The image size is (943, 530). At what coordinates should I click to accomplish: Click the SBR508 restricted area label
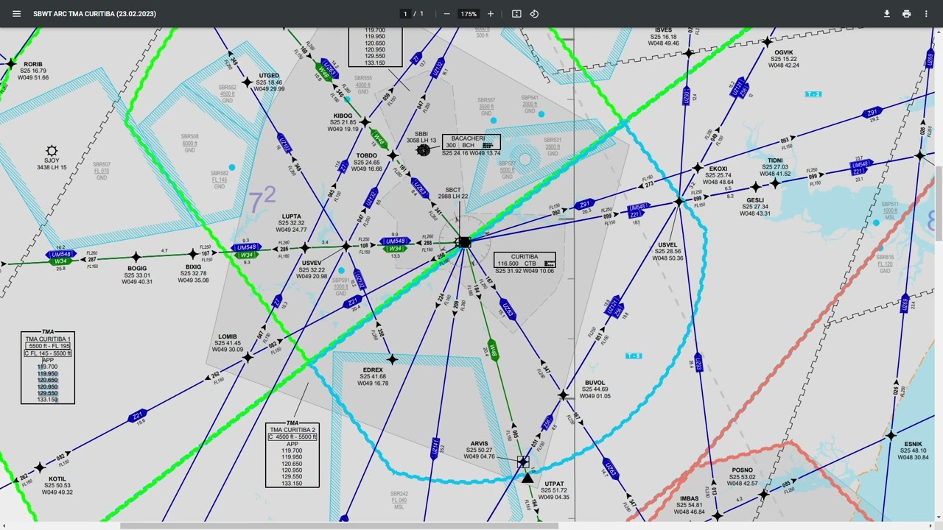pyautogui.click(x=190, y=143)
